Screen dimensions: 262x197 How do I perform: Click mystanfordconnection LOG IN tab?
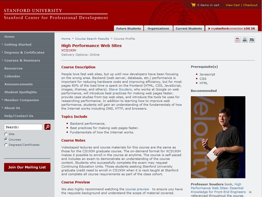(232, 28)
